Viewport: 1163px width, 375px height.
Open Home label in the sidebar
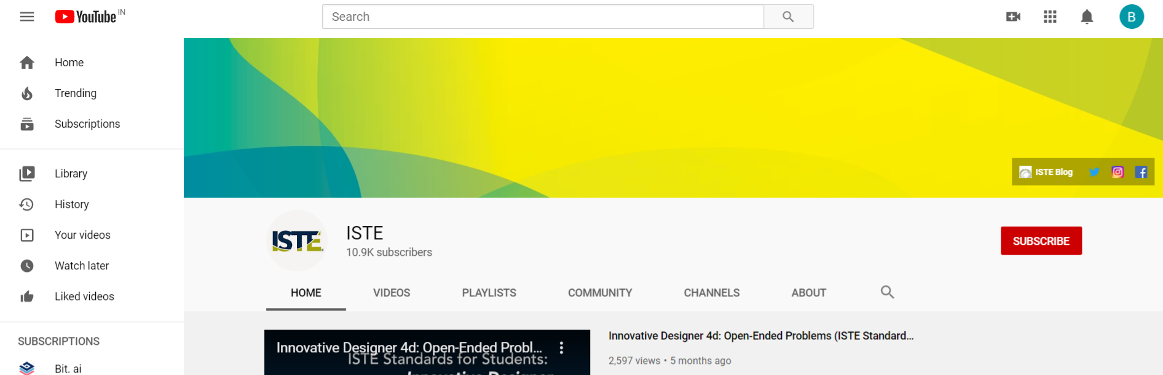click(x=69, y=63)
